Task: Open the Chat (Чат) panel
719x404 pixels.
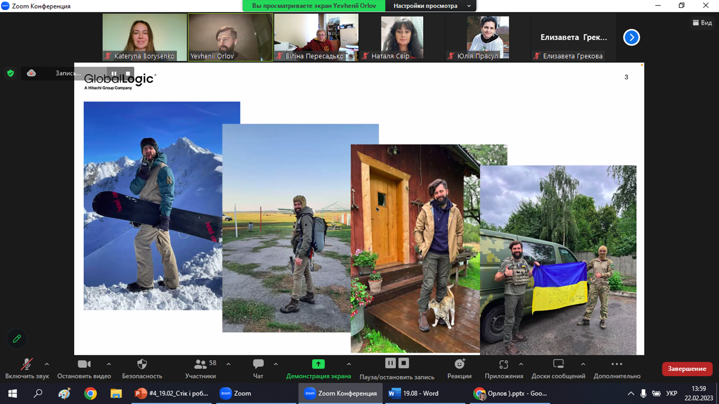Action: (258, 365)
